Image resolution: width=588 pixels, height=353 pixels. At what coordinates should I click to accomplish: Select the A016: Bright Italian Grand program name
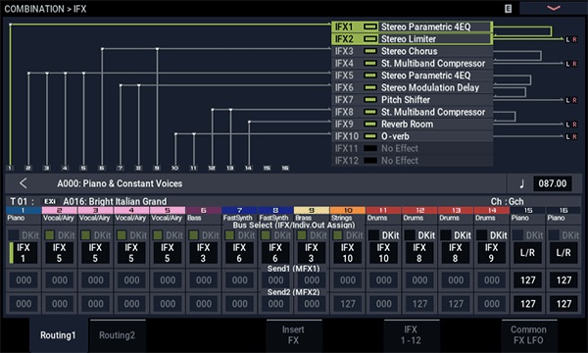point(115,201)
